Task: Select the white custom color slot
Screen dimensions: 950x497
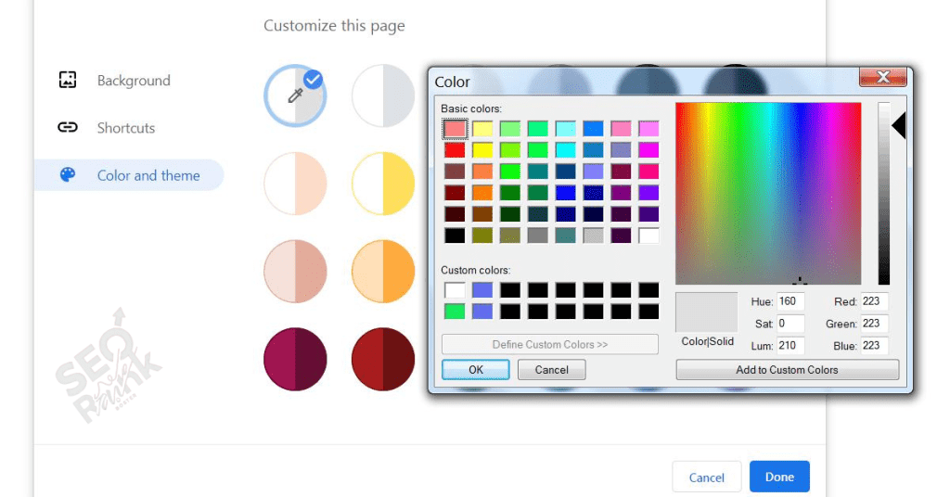Action: point(455,290)
